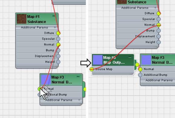Image resolution: width=175 pixels, height=118 pixels.
Task: Click the output socket of the Map Output node
Action: (137, 65)
